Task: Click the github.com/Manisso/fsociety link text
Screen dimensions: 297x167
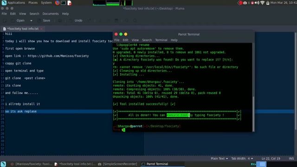Action: [x=58, y=56]
